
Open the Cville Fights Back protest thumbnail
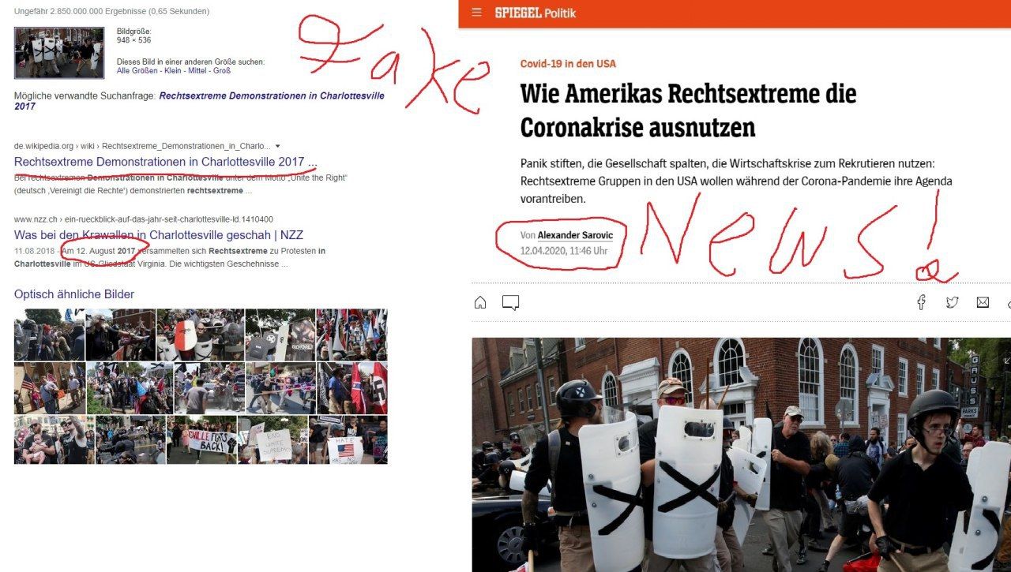201,439
